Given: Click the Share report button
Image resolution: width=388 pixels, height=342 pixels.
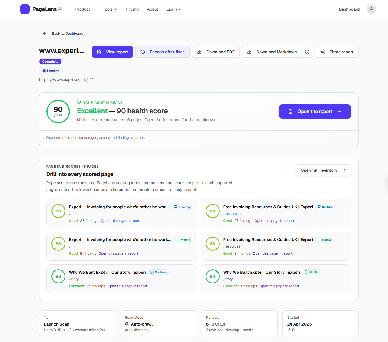Looking at the screenshot, I should point(337,52).
